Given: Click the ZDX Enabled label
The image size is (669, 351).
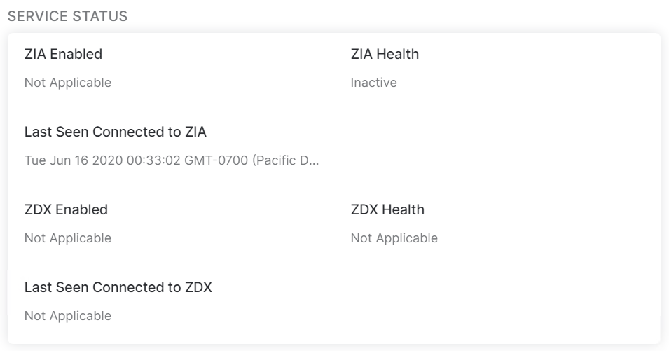Looking at the screenshot, I should tap(66, 209).
